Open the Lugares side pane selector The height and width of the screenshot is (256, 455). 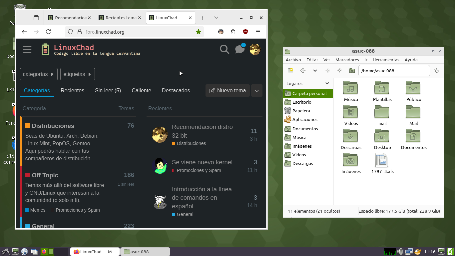point(308,84)
